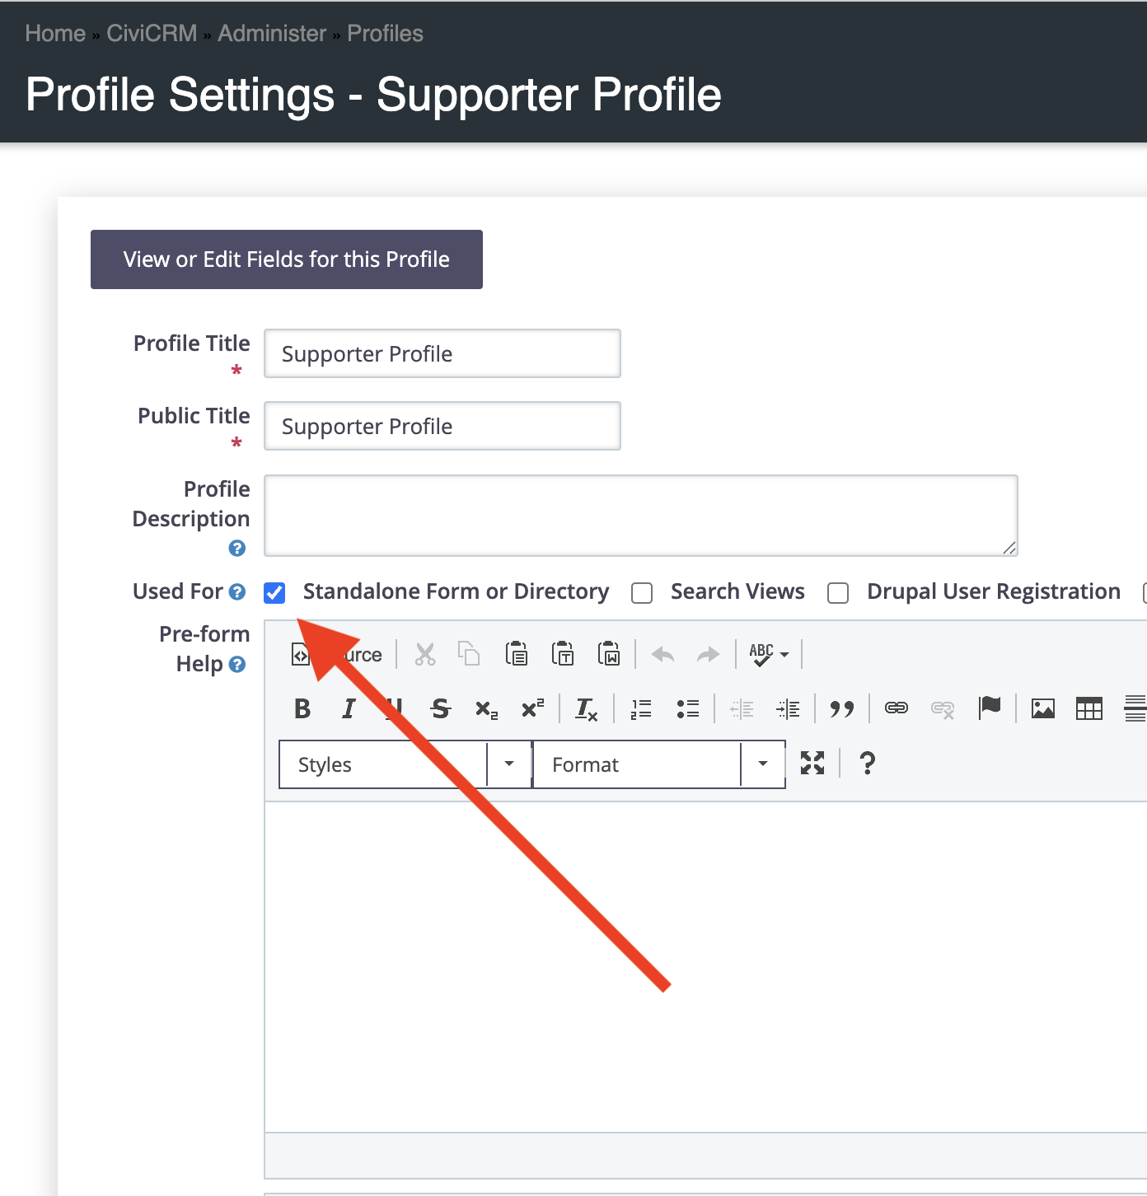Click View or Edit Fields for this Profile
1147x1196 pixels.
click(x=286, y=259)
